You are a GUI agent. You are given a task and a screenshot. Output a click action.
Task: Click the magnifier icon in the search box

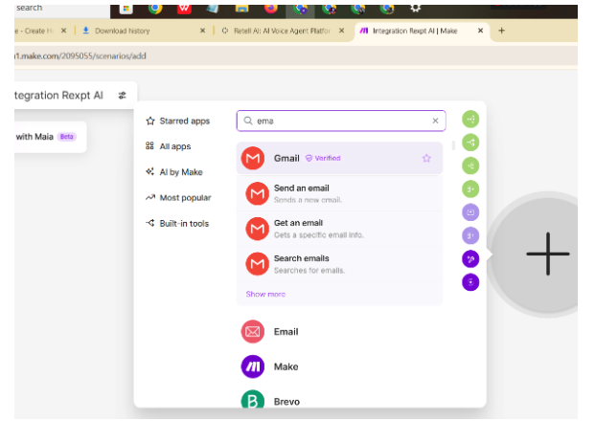tap(248, 121)
